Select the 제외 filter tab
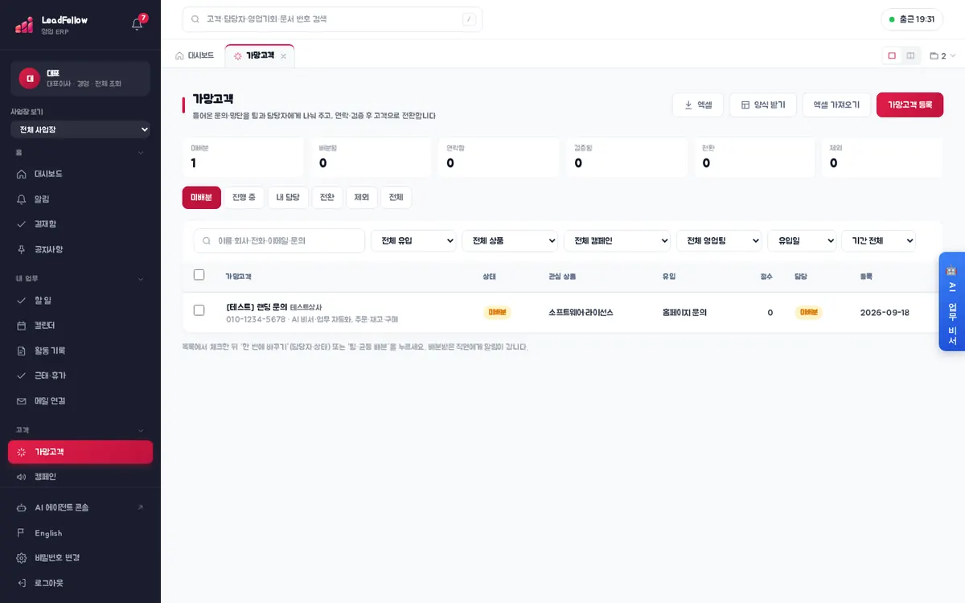 tap(362, 198)
